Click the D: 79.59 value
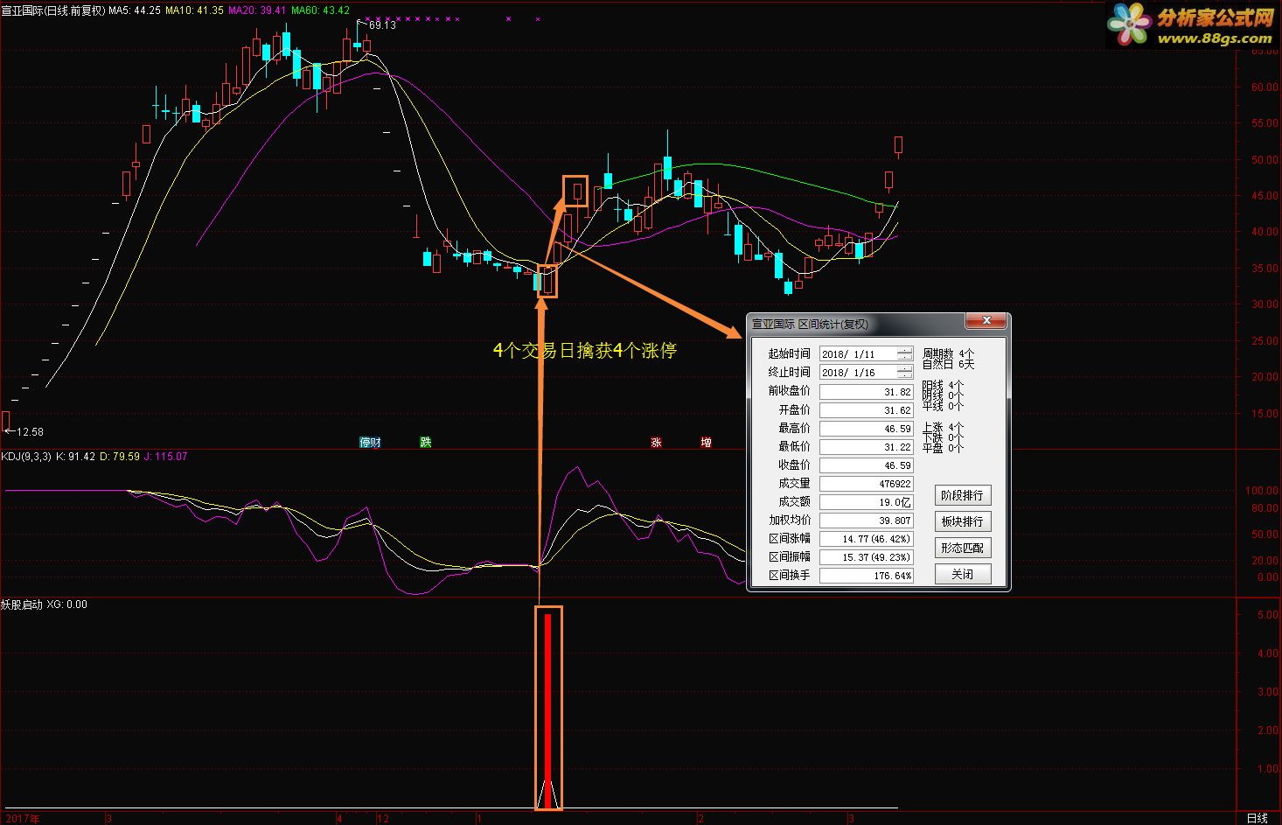1282x825 pixels. click(120, 457)
